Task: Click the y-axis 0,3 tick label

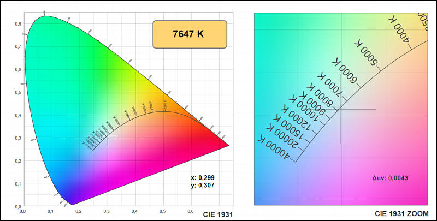Action: tap(18, 138)
